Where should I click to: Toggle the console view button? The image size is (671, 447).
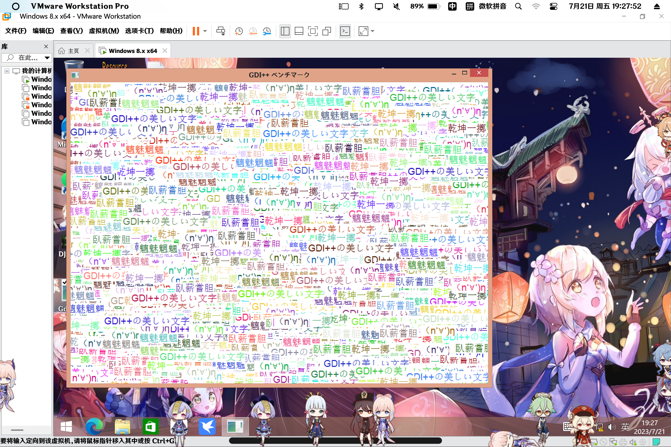(345, 31)
